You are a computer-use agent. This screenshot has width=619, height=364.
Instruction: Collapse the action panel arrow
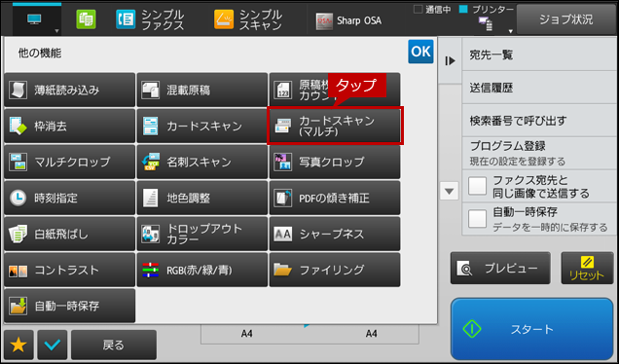click(x=450, y=60)
